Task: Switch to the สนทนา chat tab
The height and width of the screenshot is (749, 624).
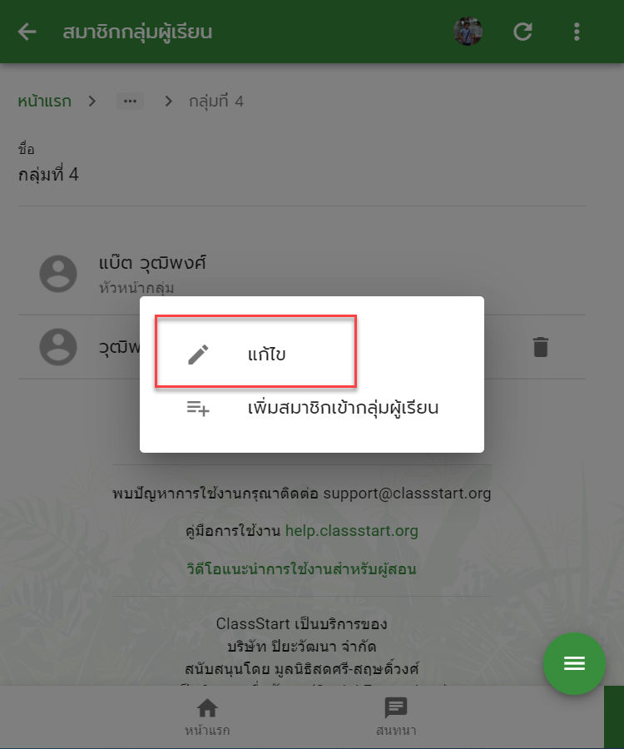Action: [396, 717]
